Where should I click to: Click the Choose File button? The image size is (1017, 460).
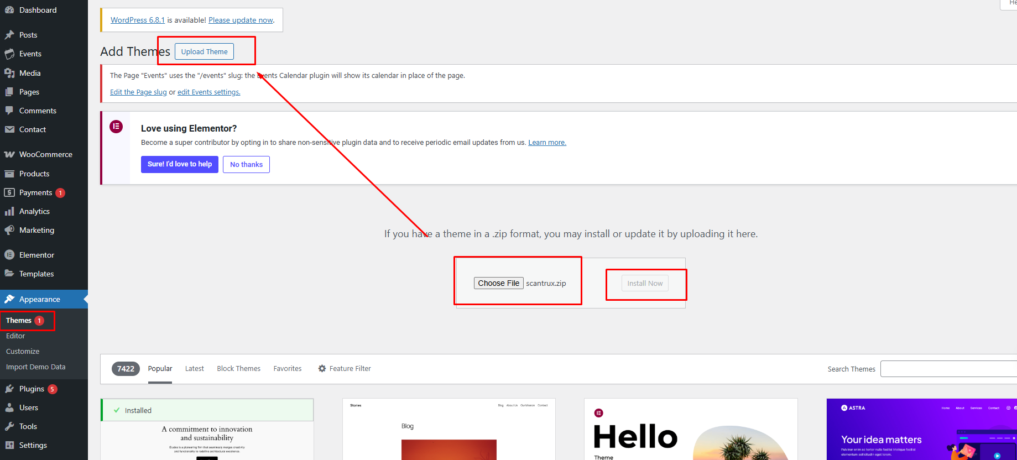(498, 283)
